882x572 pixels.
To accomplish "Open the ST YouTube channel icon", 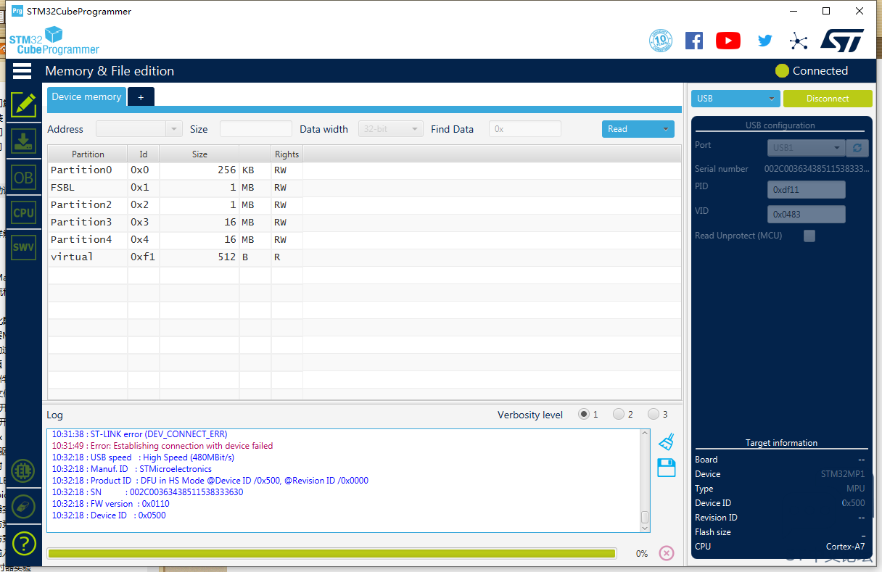I will [728, 41].
